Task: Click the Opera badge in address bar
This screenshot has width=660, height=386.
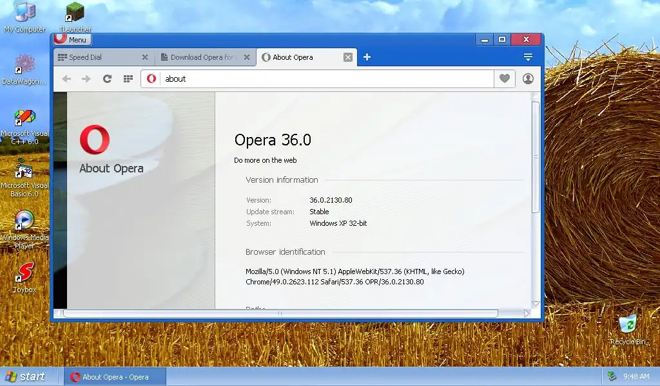Action: [151, 78]
